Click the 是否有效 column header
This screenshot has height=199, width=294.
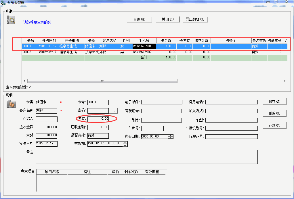(259, 41)
